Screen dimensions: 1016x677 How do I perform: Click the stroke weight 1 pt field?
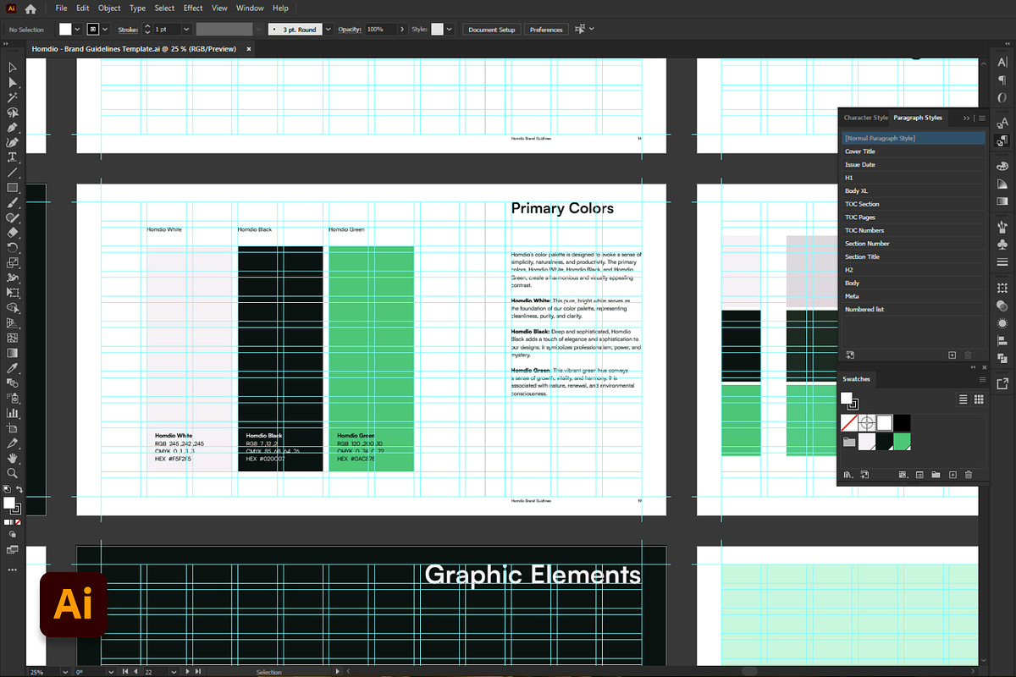[x=167, y=29]
